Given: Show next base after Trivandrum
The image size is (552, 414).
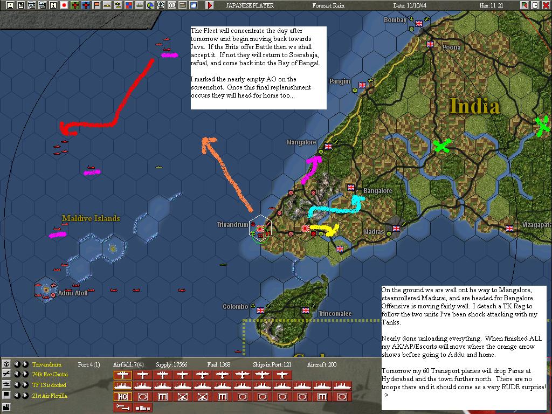Looking at the screenshot, I should (x=25, y=364).
